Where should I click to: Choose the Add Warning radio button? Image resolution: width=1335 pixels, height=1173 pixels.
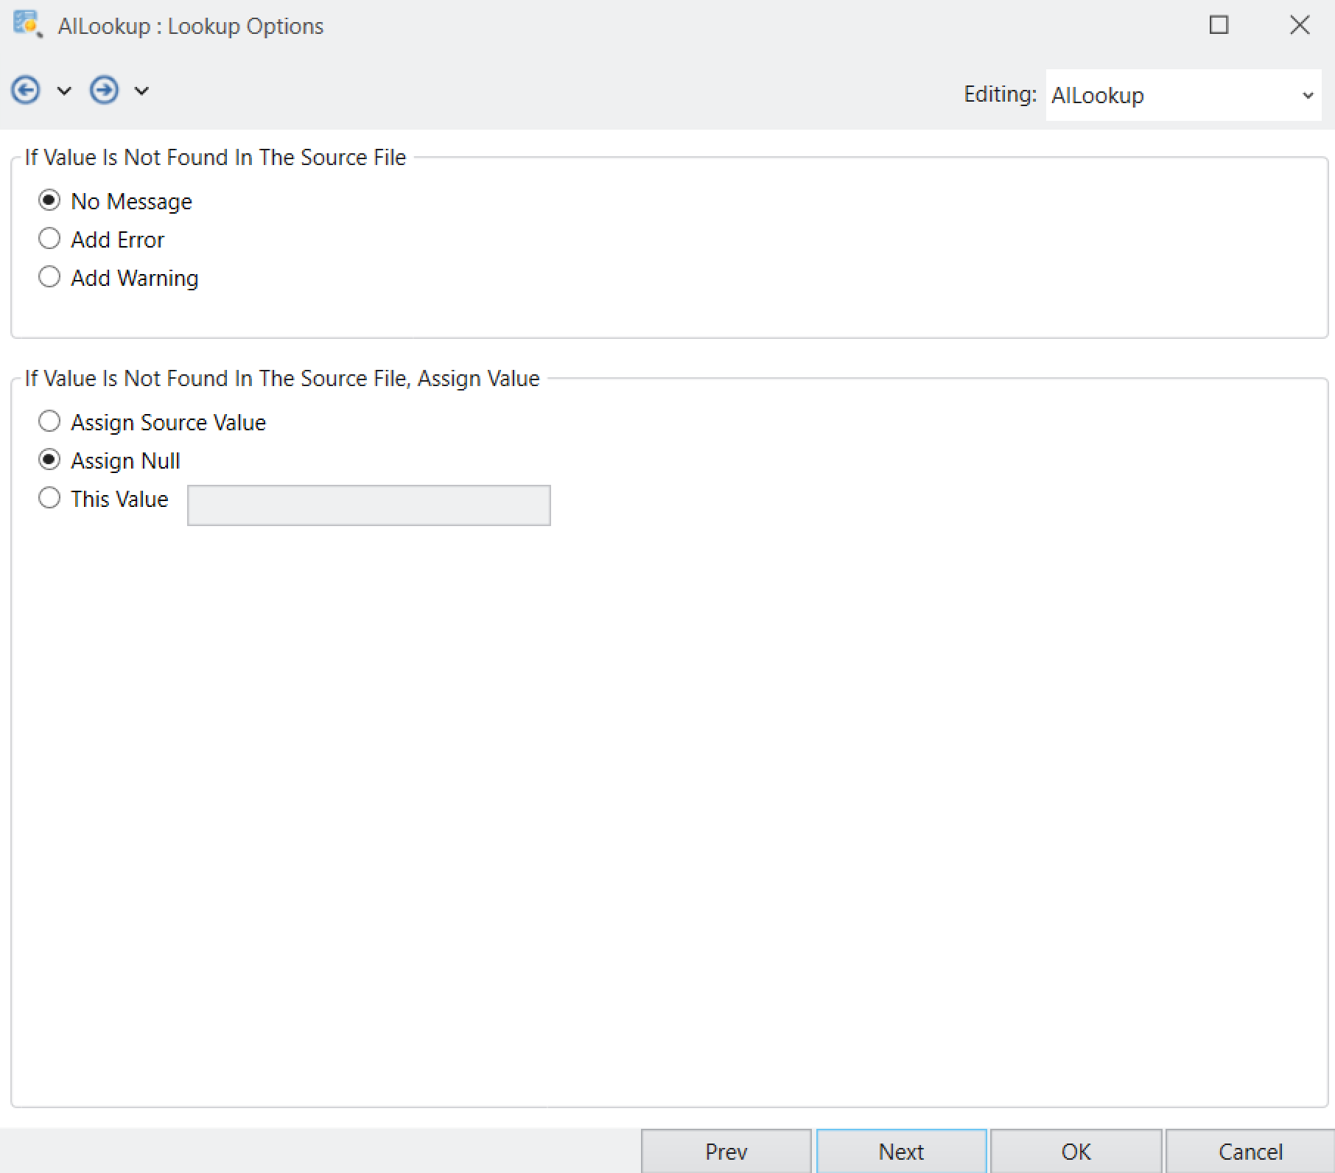coord(49,277)
